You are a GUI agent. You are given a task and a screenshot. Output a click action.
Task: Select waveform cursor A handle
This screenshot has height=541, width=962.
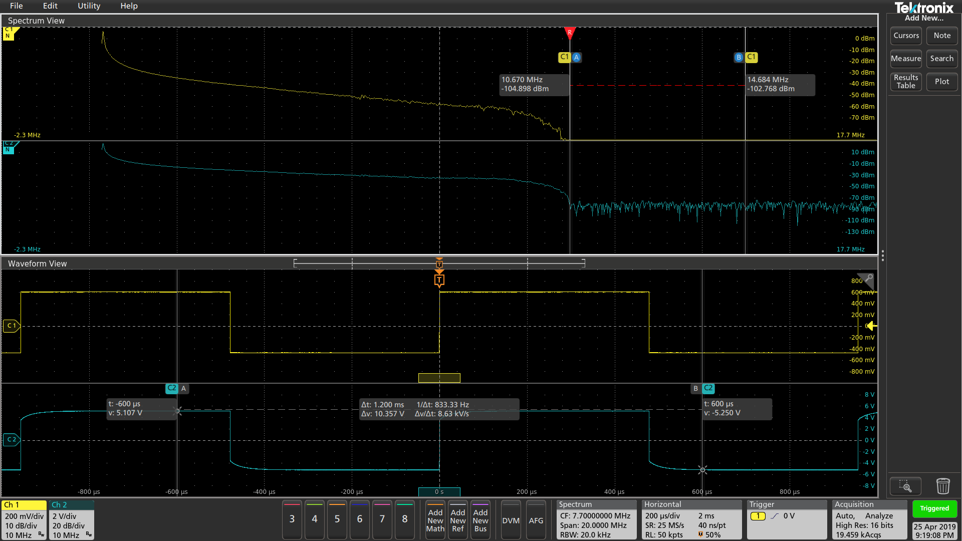[x=183, y=388]
